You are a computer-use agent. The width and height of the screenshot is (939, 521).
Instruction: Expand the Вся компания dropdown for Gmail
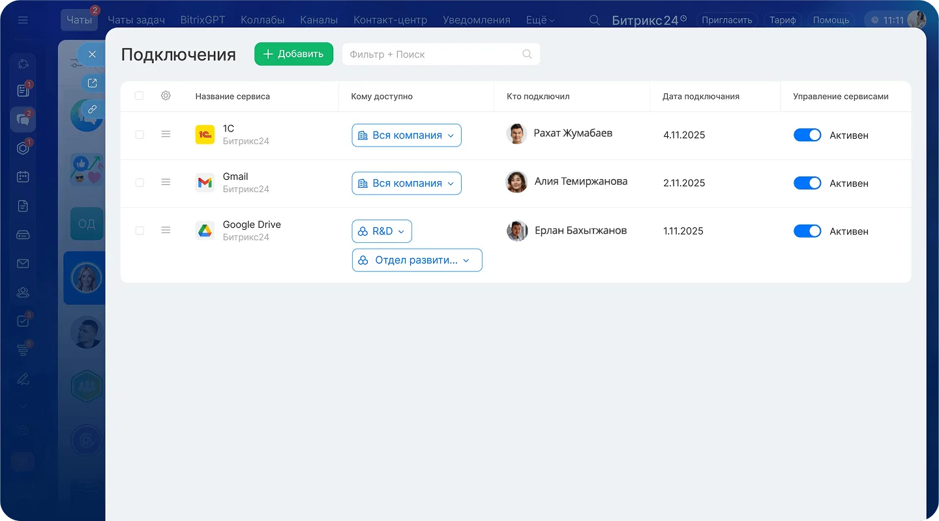pyautogui.click(x=407, y=184)
